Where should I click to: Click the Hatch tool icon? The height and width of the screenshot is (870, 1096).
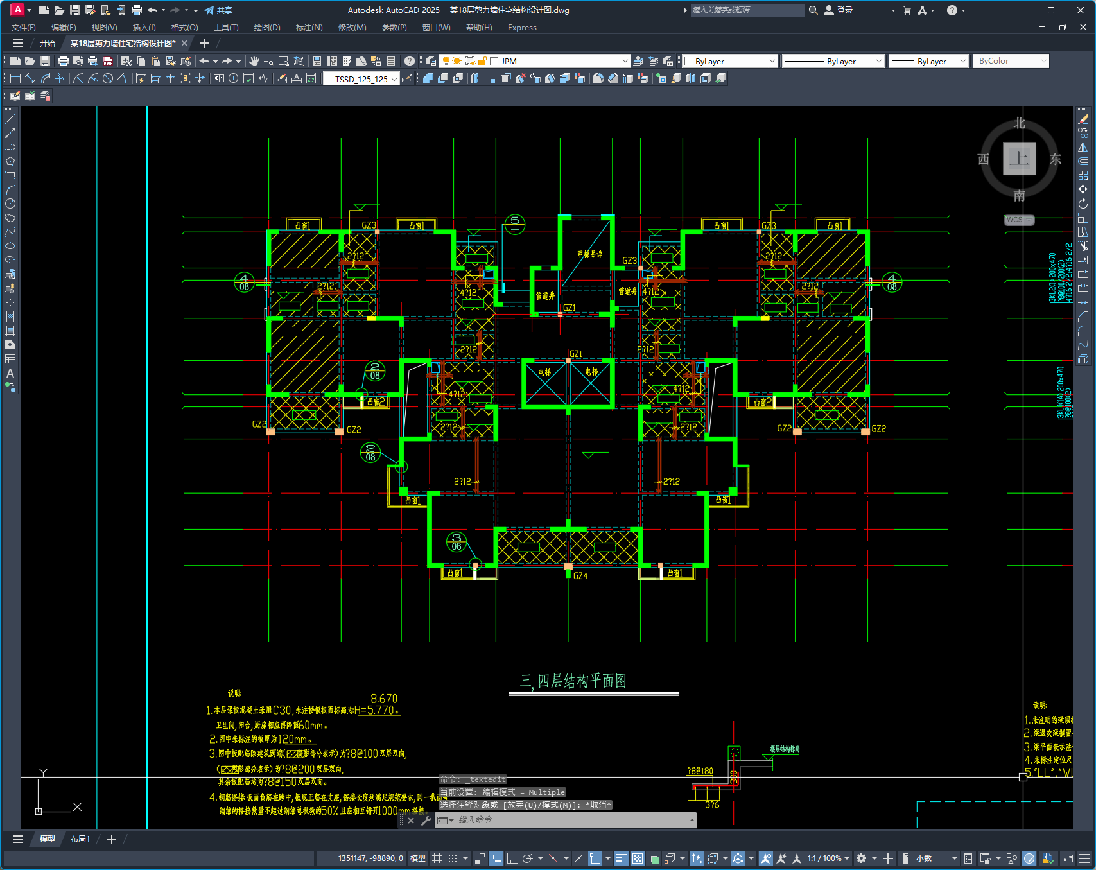pyautogui.click(x=10, y=317)
